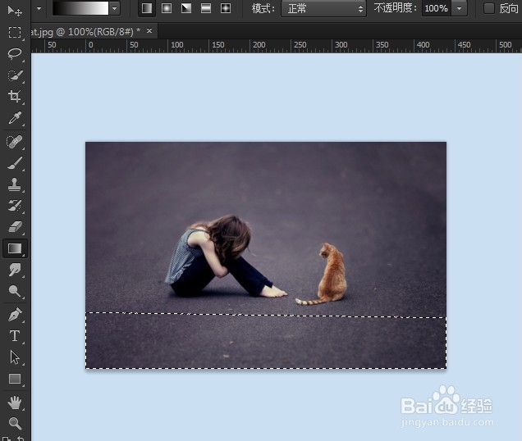Open the 模式 blend mode dropdown
Image resolution: width=522 pixels, height=441 pixels.
pyautogui.click(x=323, y=8)
